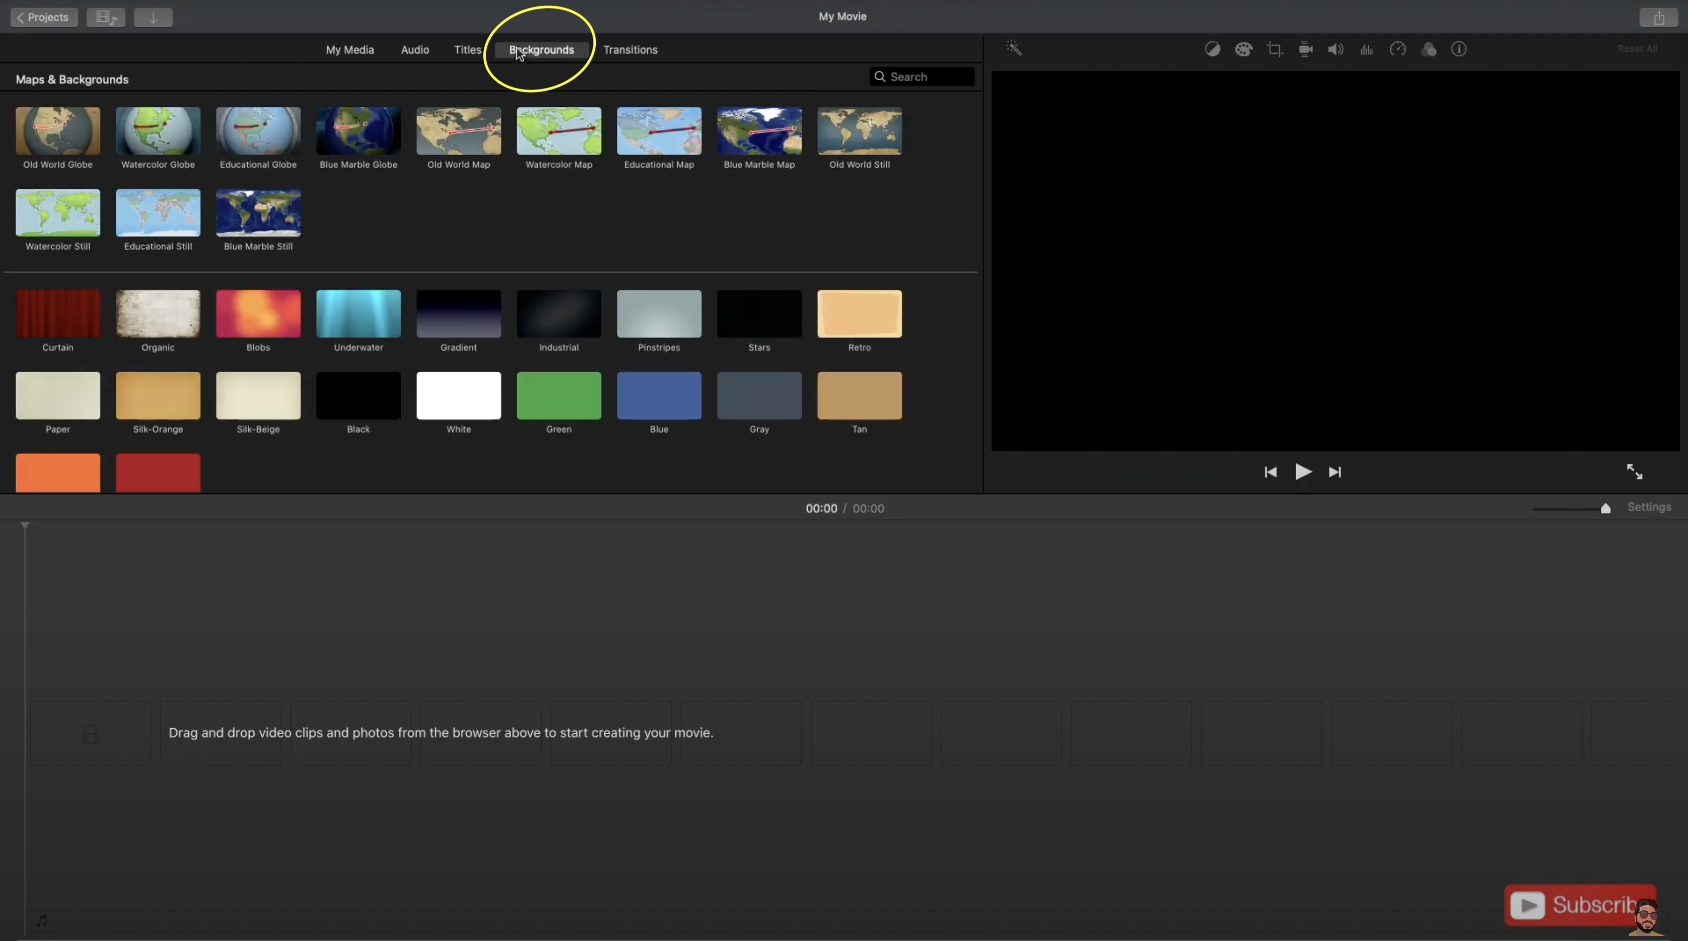This screenshot has height=941, width=1688.
Task: Select the Blue Marble Globe thumbnail
Action: 357,130
